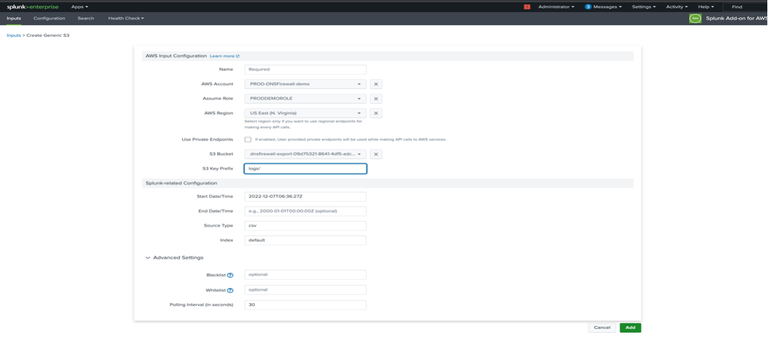This screenshot has height=345, width=769.
Task: Click the S3 Key Prefix input field
Action: click(x=305, y=169)
